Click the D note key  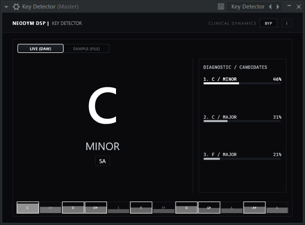pyautogui.click(x=73, y=208)
